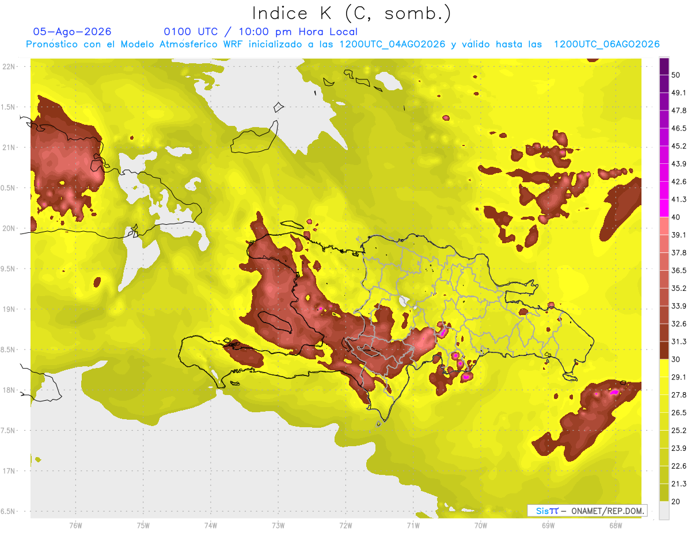Click the '68W' longitude label

tap(615, 525)
